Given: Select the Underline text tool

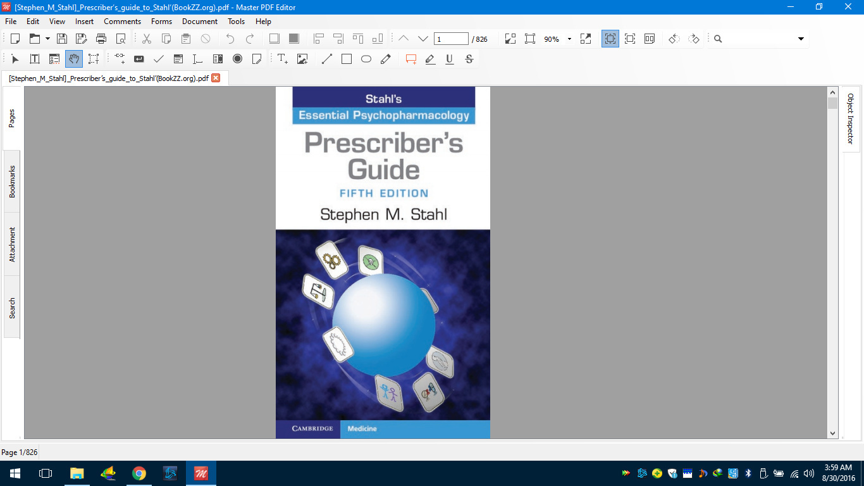Looking at the screenshot, I should [450, 59].
